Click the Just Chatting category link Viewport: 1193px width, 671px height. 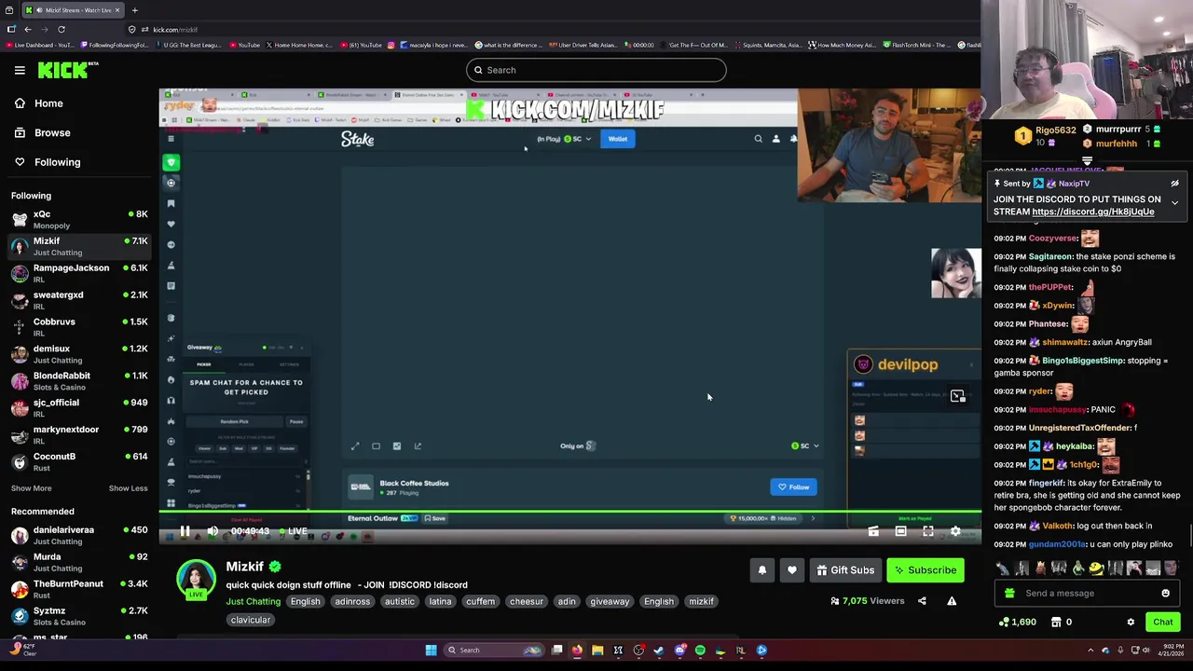click(253, 602)
